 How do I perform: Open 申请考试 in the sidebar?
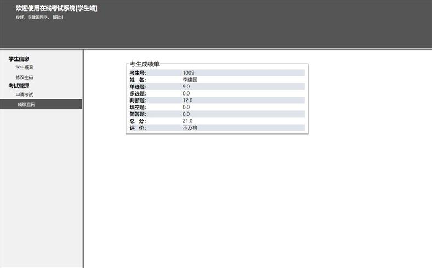point(24,94)
